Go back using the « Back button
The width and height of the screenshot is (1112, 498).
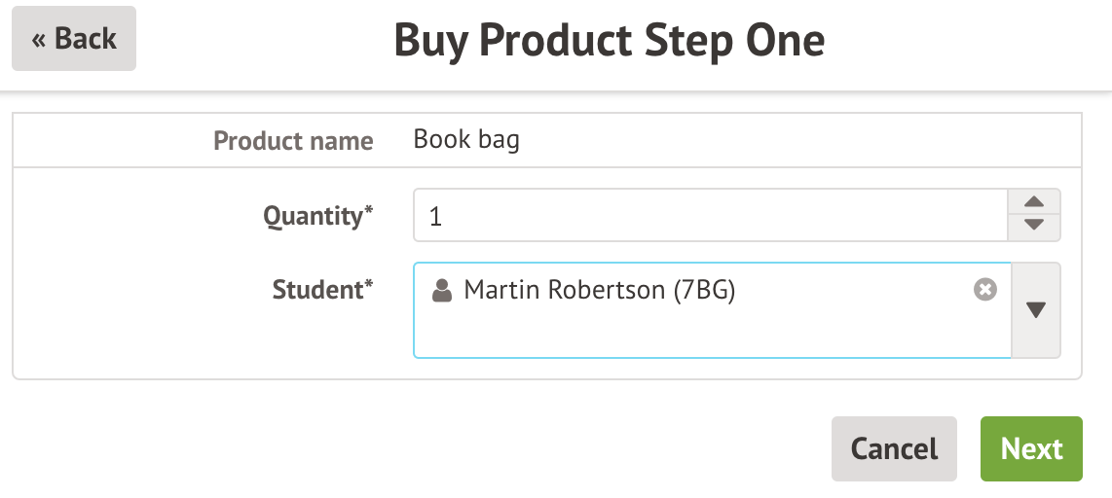click(74, 39)
